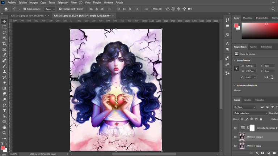
Task: Select the Rectangular Marquee tool
Action: [x=4, y=27]
